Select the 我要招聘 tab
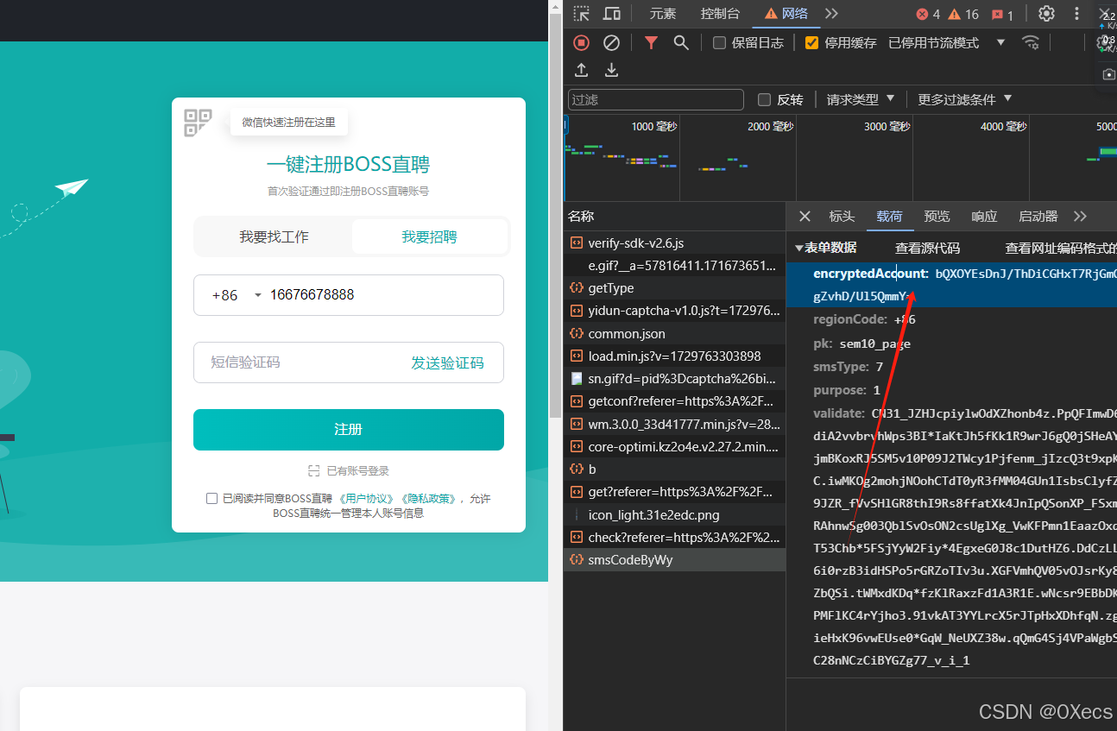Screen dimensions: 1117x731 429,237
